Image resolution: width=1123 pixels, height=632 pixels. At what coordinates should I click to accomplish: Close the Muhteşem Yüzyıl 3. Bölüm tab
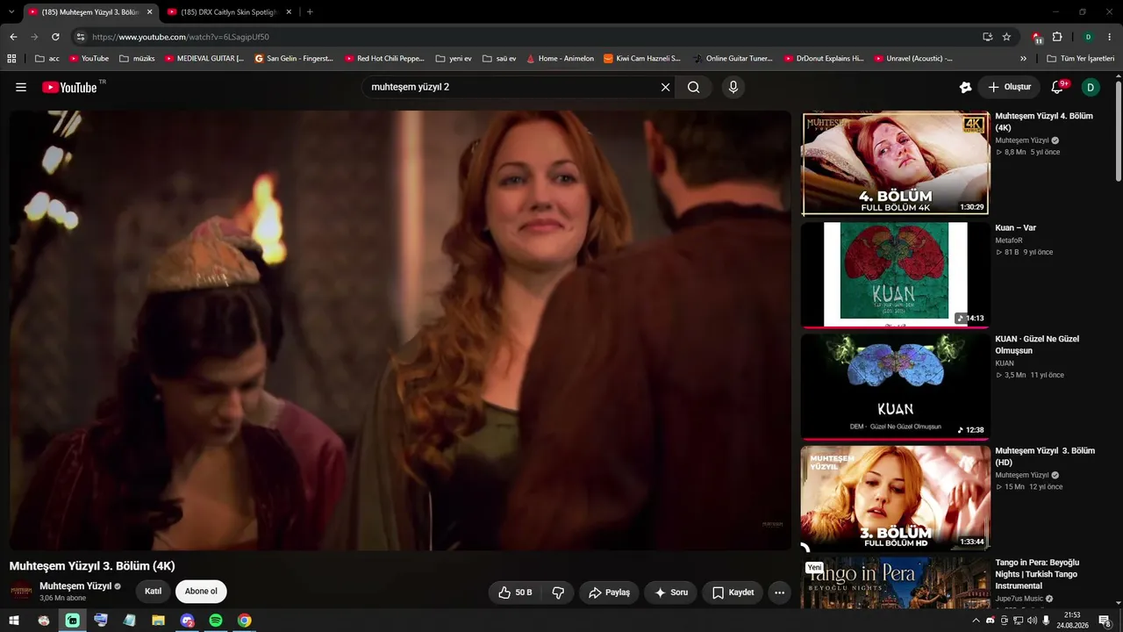(x=149, y=12)
